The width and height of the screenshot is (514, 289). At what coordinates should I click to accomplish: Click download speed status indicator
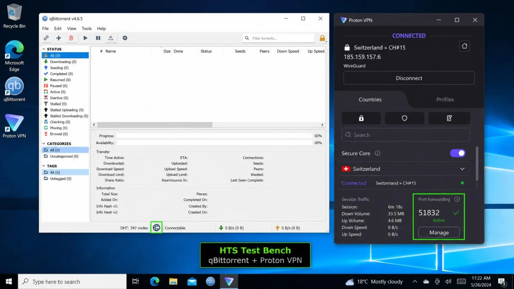(x=231, y=228)
